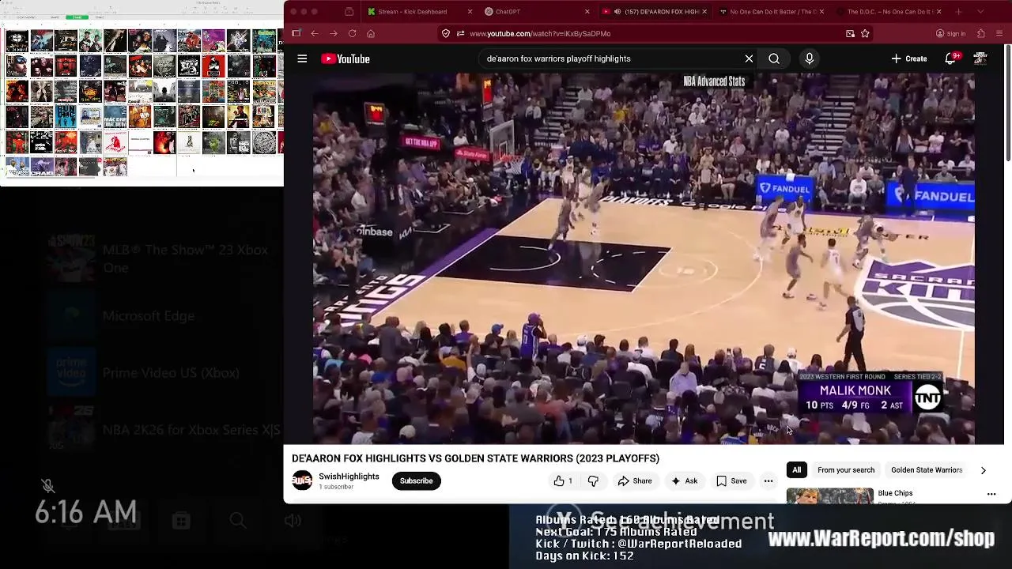This screenshot has width=1012, height=569.
Task: Click the YouTube logo home link
Action: click(346, 58)
